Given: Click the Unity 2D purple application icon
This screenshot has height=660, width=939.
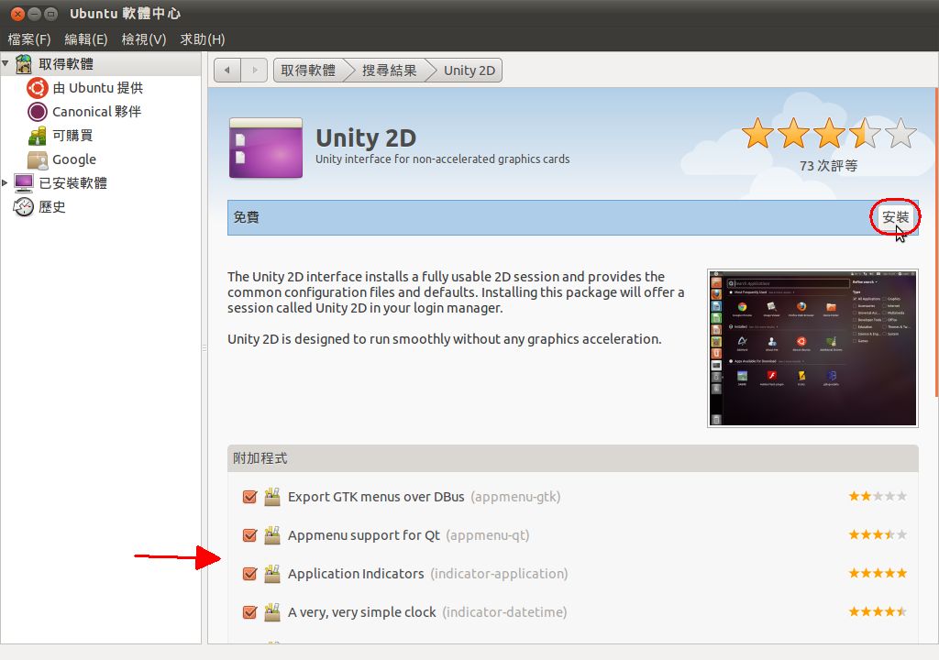Looking at the screenshot, I should pos(266,148).
